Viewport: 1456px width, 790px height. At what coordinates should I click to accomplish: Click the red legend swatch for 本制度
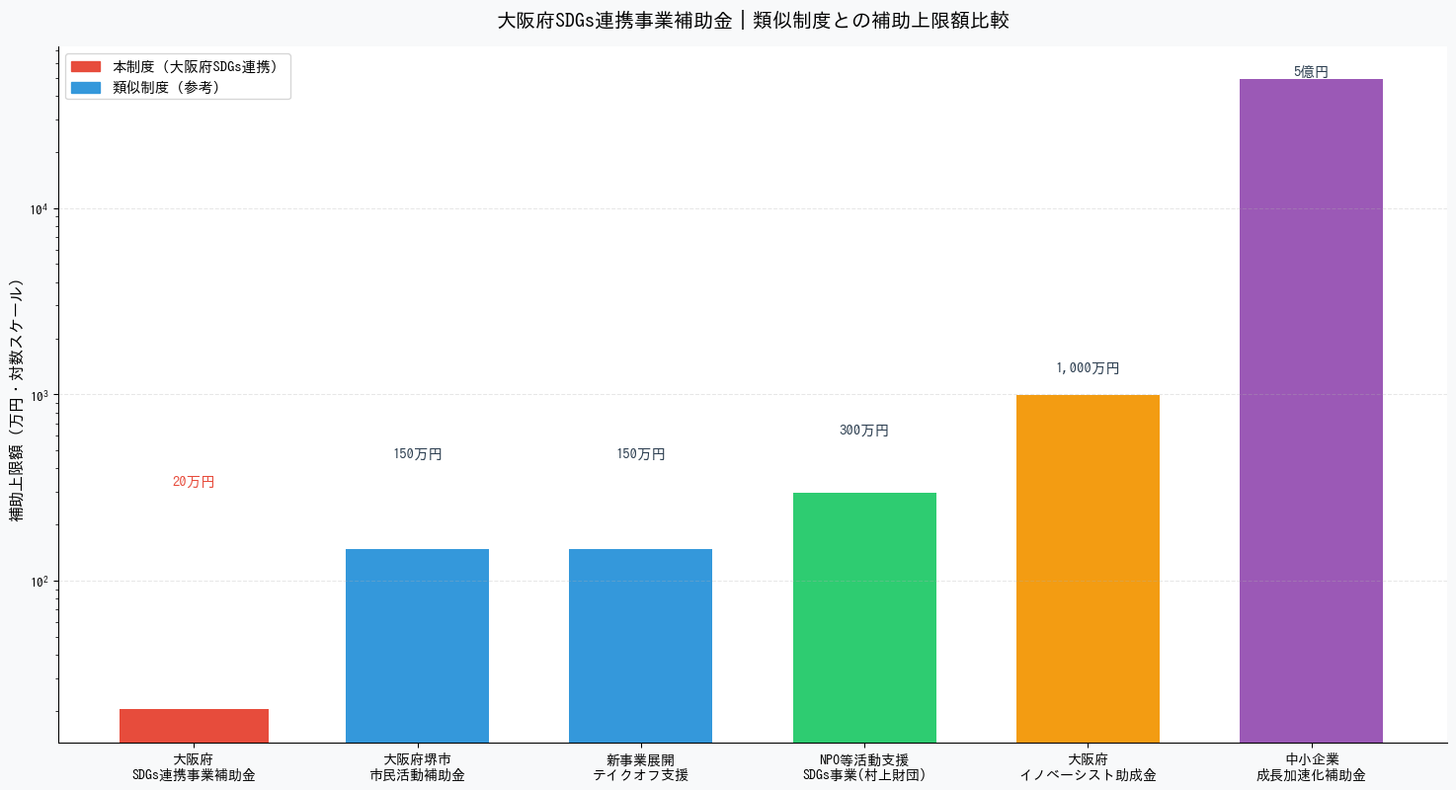[x=86, y=67]
